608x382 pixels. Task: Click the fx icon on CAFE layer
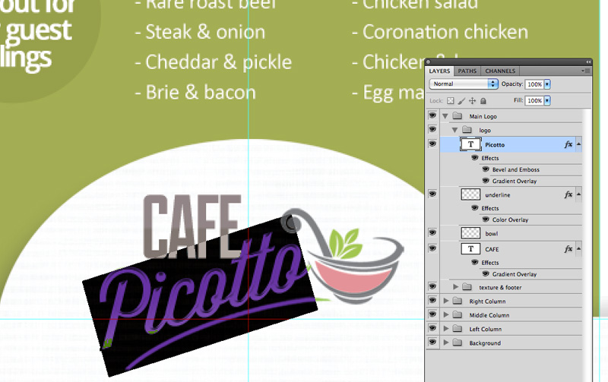click(x=568, y=249)
